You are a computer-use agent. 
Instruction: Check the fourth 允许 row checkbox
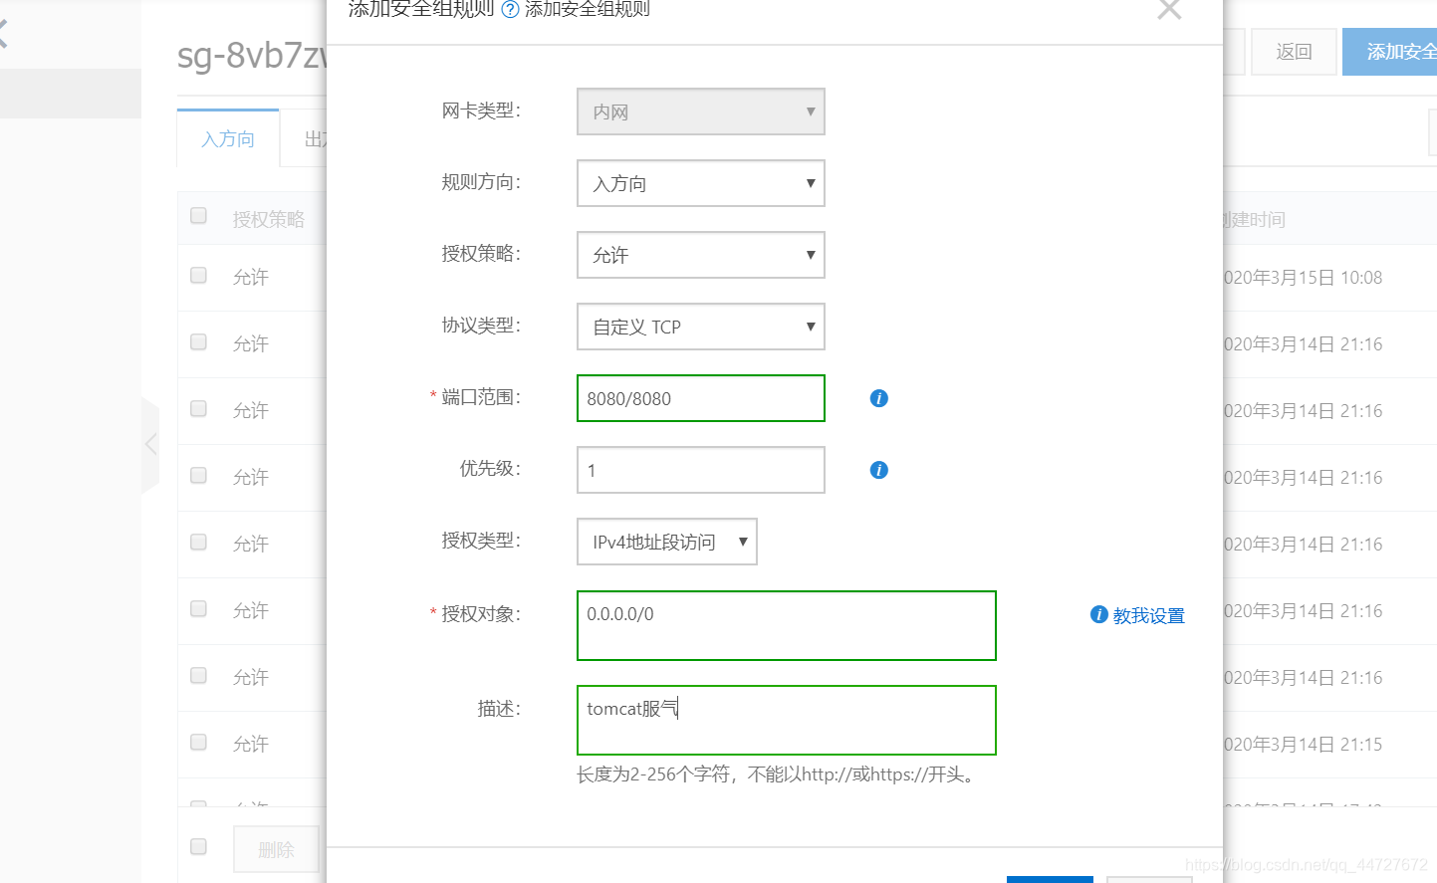[x=198, y=475]
